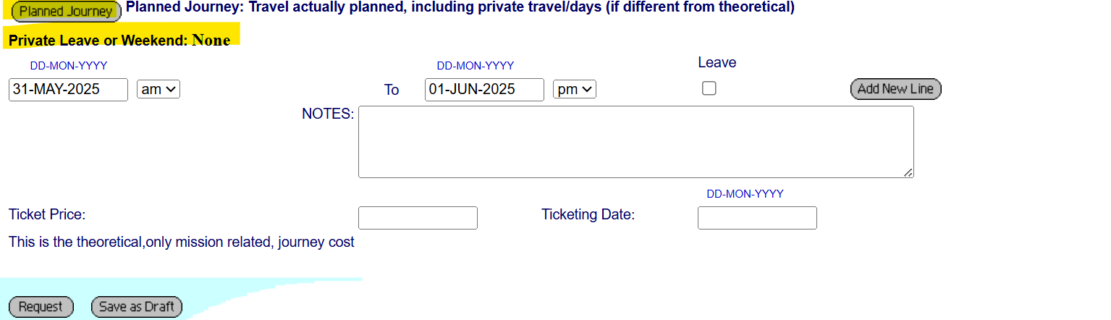Click the NOTES: label
The image size is (1111, 320).
[328, 114]
